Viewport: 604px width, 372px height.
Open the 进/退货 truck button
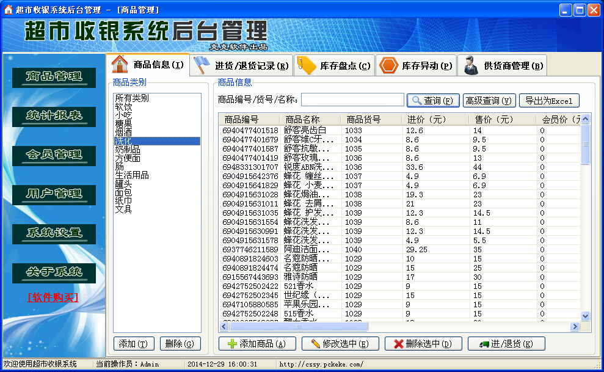click(506, 344)
